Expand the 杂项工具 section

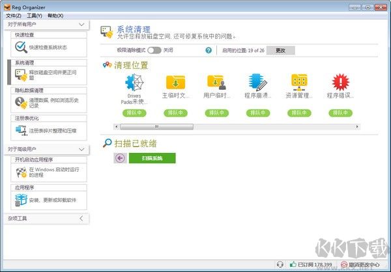[47, 219]
